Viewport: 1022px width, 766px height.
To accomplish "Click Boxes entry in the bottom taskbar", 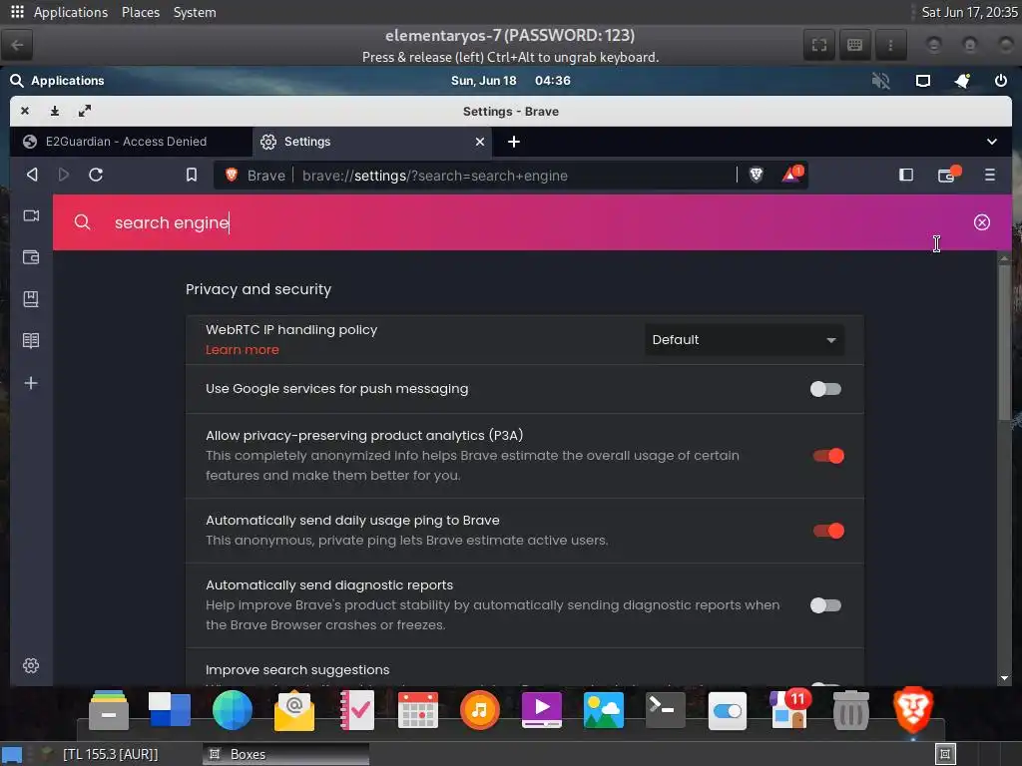I will pos(286,754).
